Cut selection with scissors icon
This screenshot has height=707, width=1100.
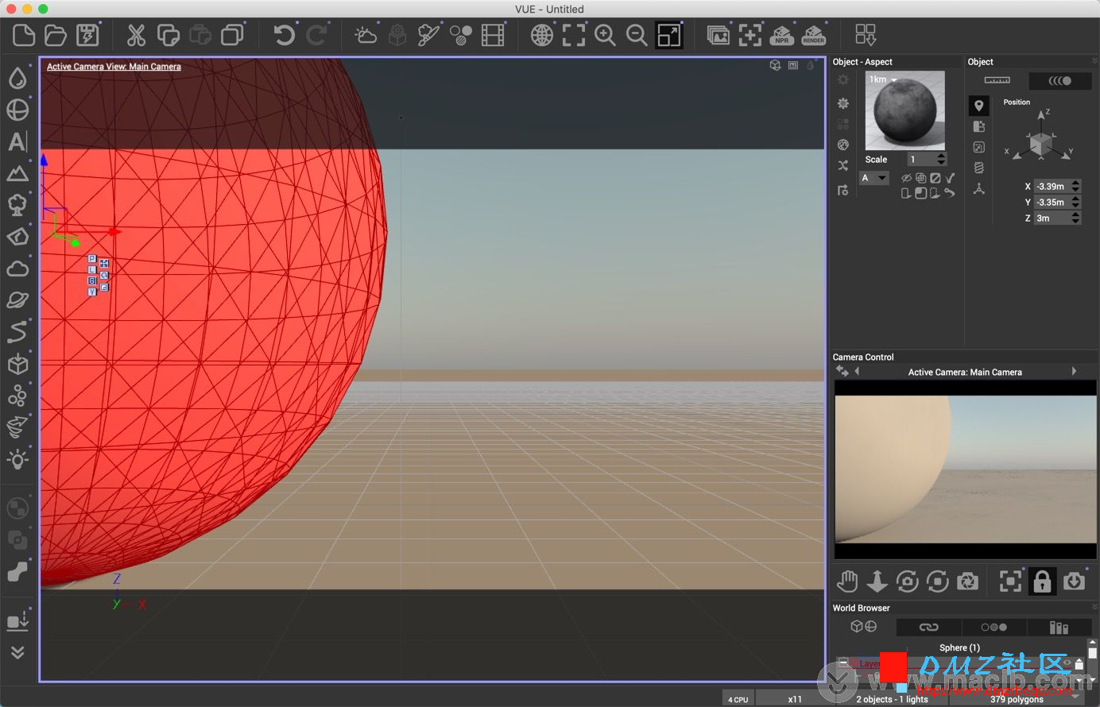(x=136, y=35)
